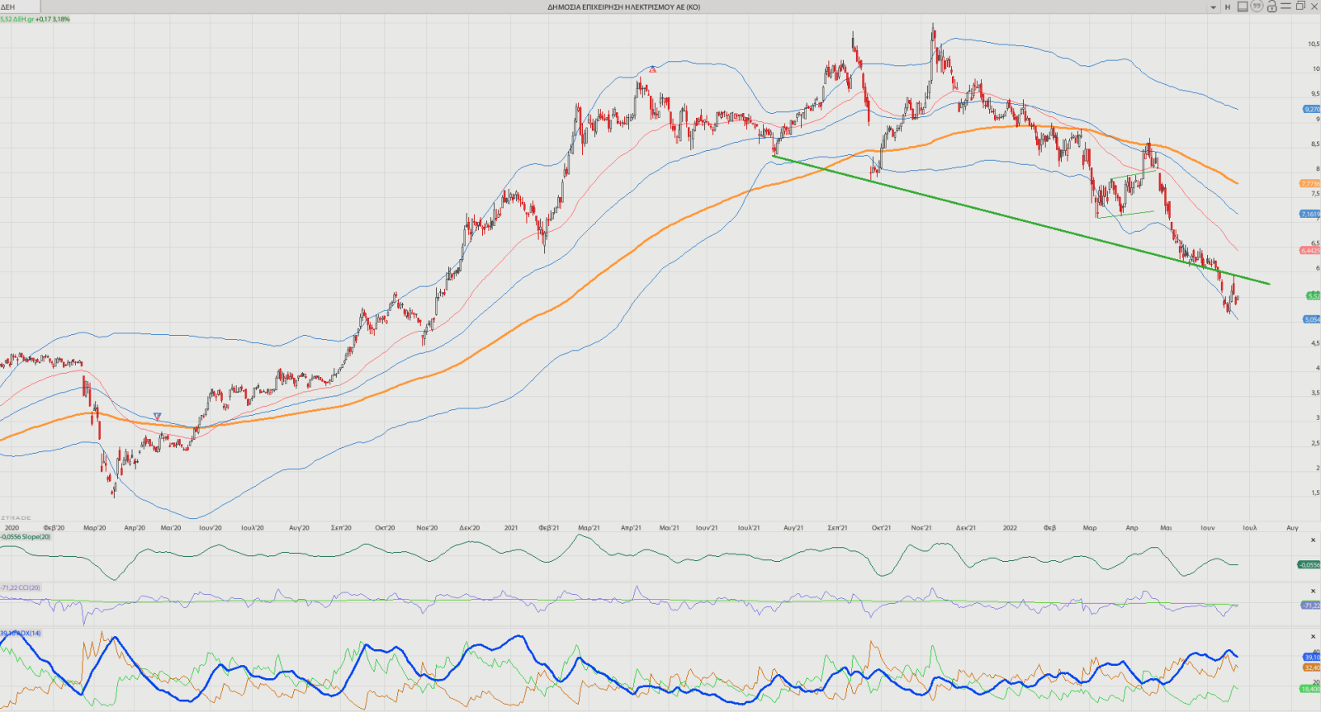This screenshot has width=1321, height=712.
Task: Click the -71,22 CCI value tag
Action: coord(1311,605)
